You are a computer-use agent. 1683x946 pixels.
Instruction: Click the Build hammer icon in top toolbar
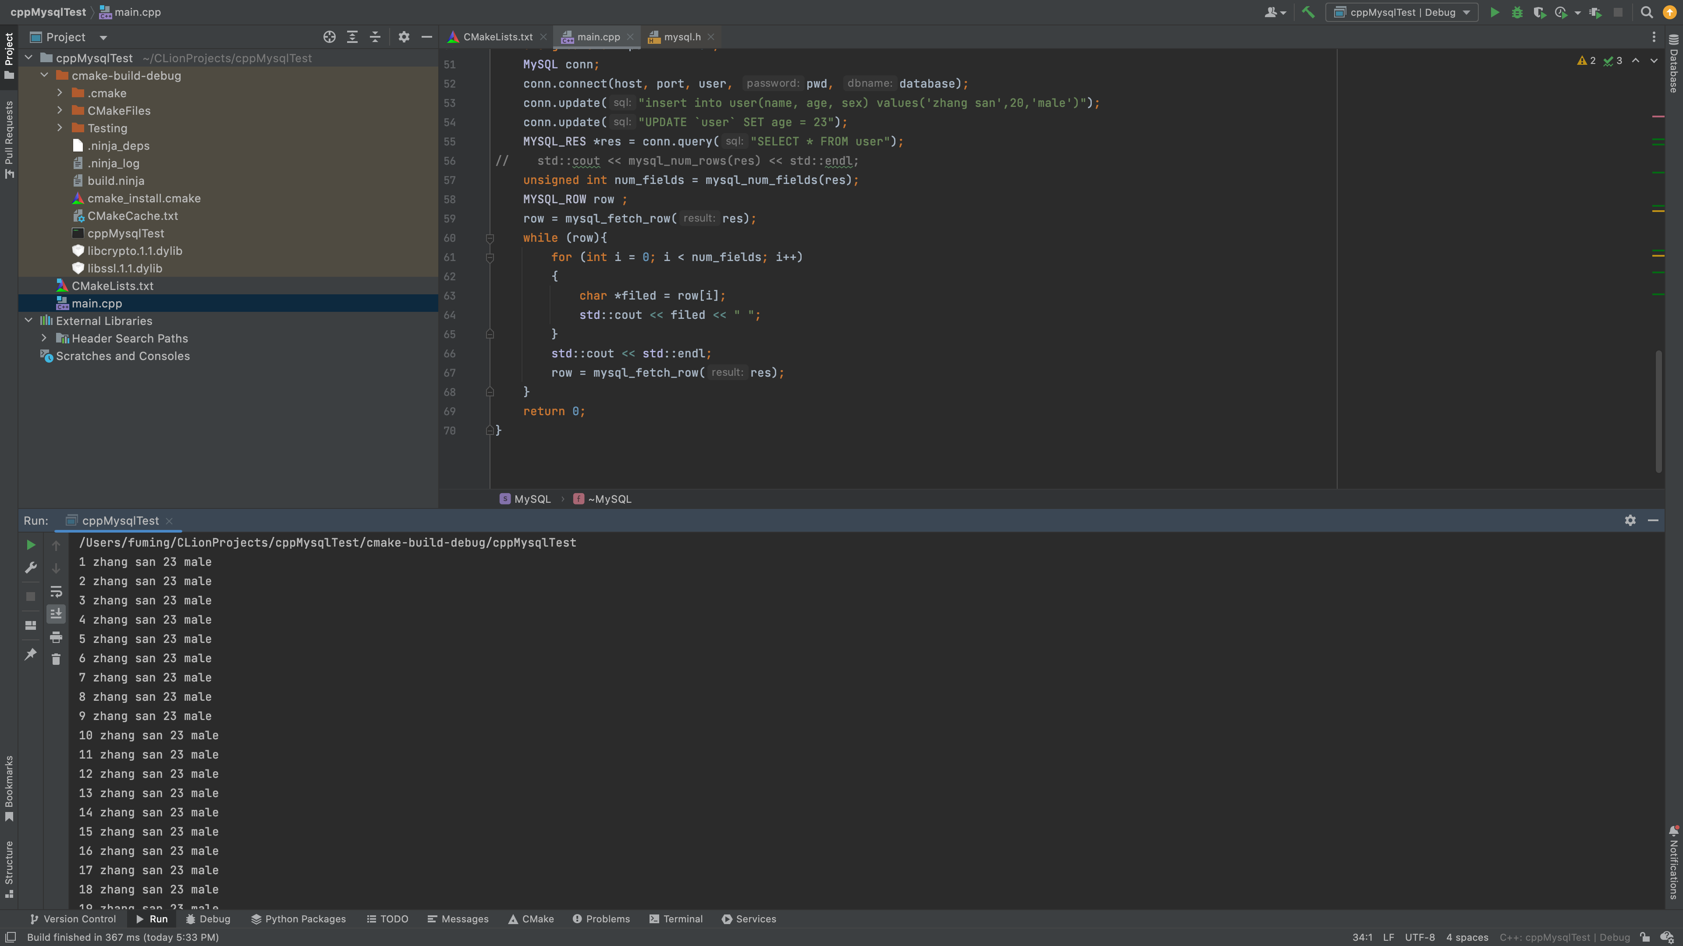coord(1308,12)
